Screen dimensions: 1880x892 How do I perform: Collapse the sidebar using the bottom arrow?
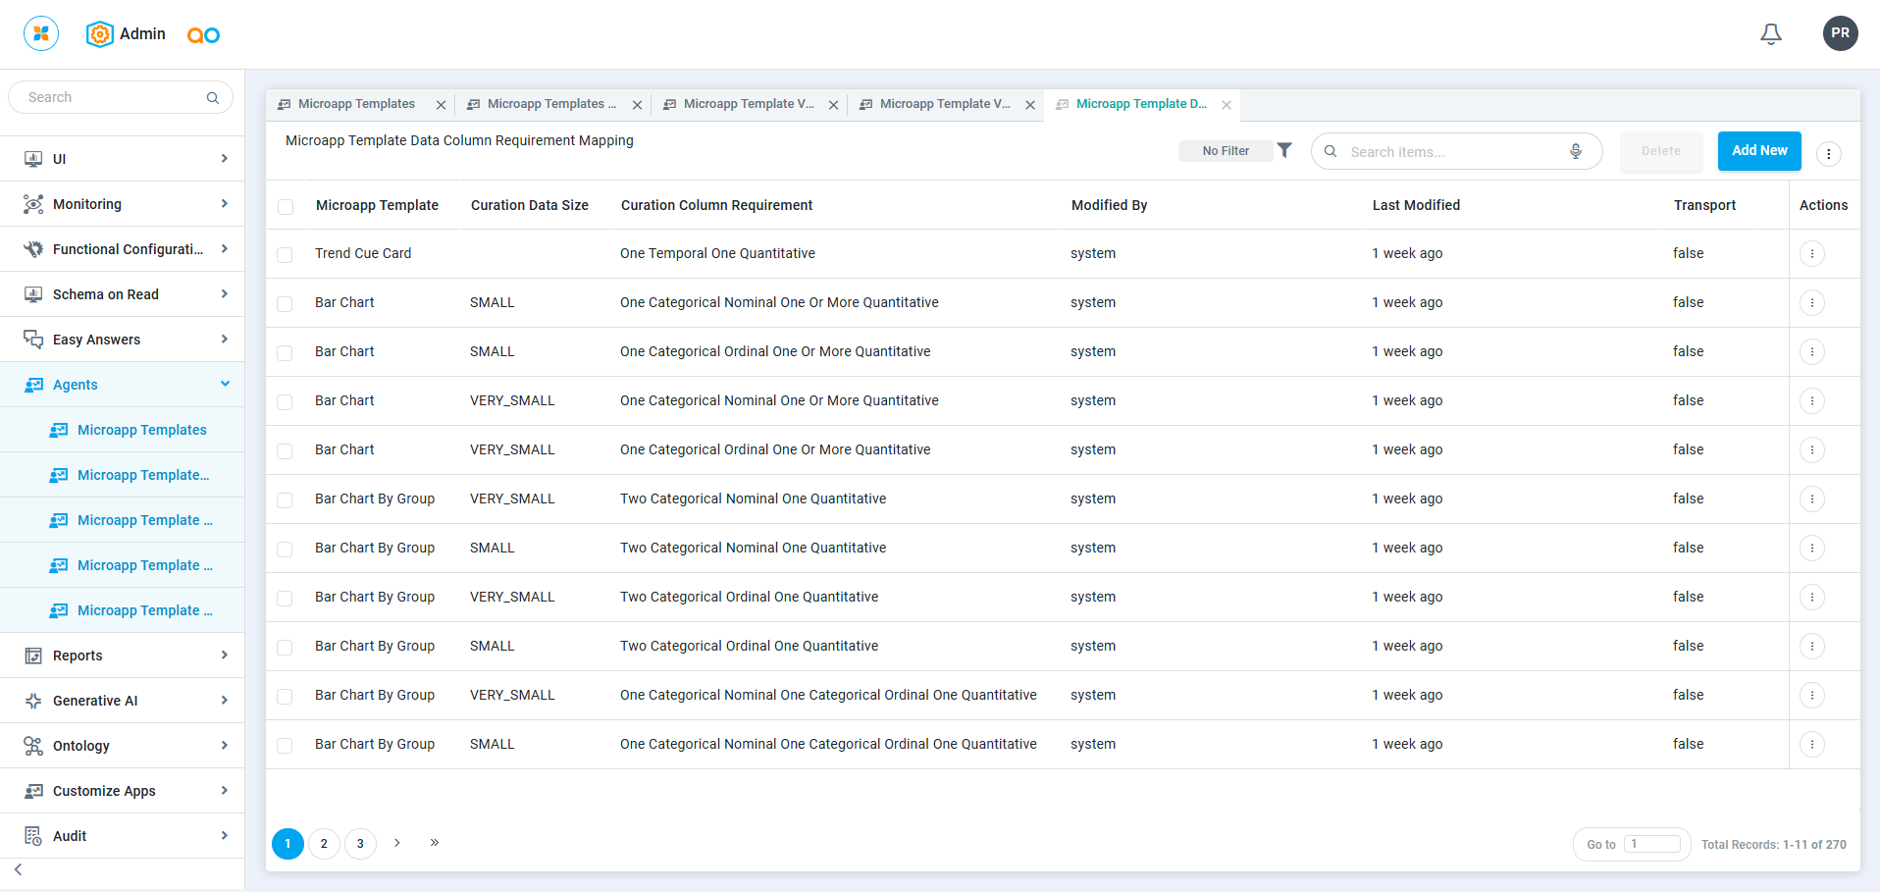click(18, 869)
